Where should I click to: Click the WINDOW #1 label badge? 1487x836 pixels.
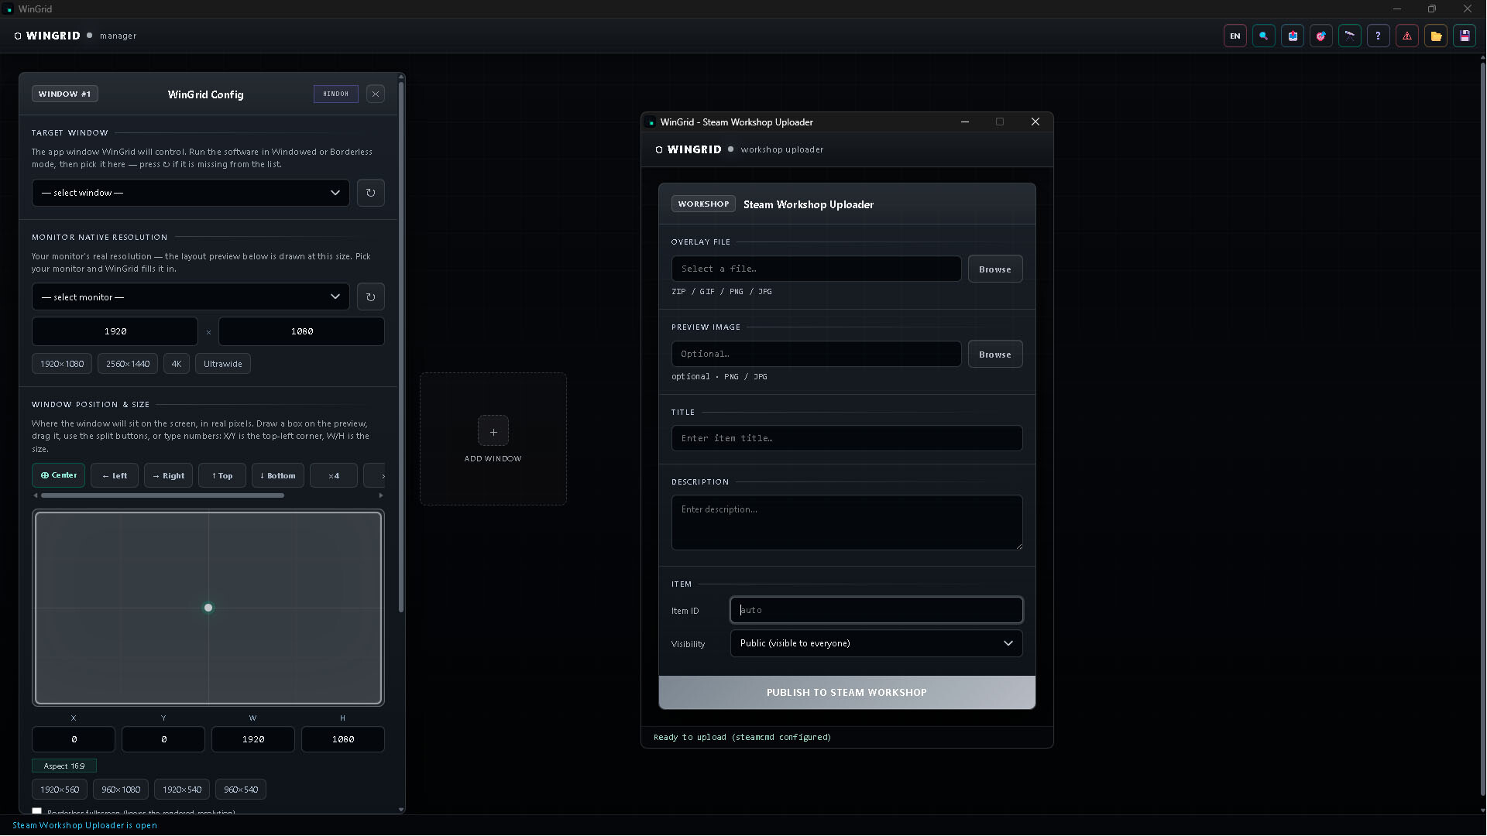[x=64, y=94]
